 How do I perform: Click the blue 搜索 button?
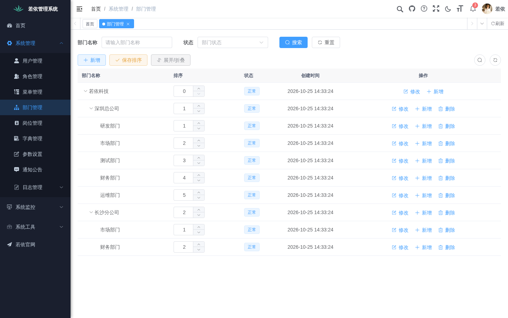(x=294, y=42)
